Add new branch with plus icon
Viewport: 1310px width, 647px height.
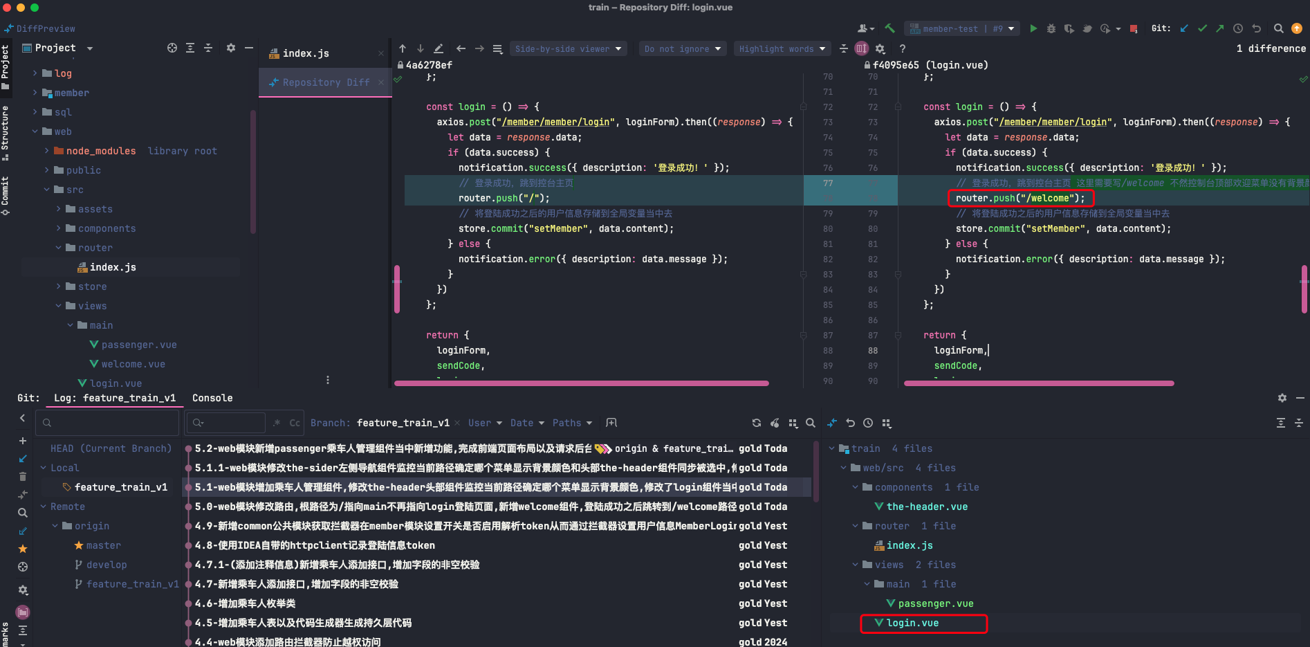click(22, 441)
